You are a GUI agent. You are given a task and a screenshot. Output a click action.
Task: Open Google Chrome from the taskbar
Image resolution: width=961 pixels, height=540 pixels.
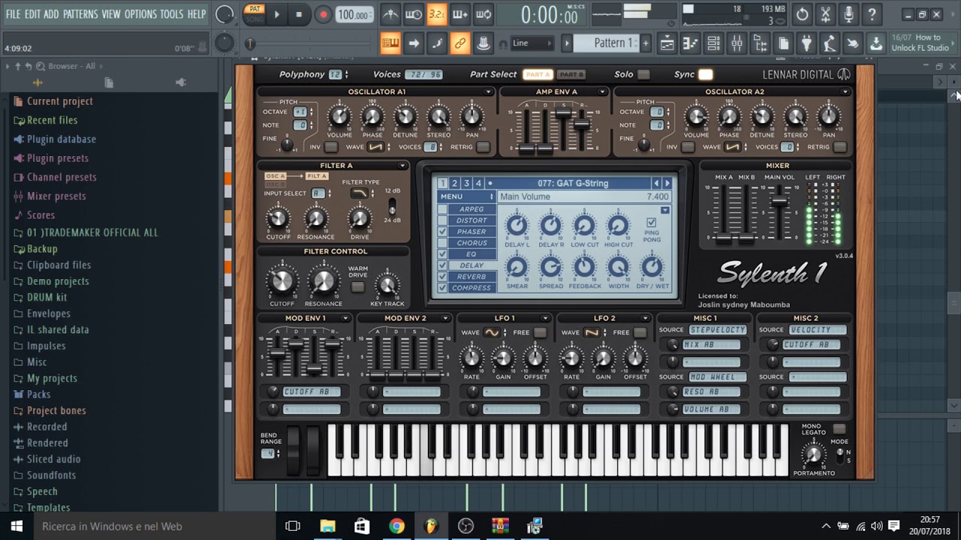396,526
